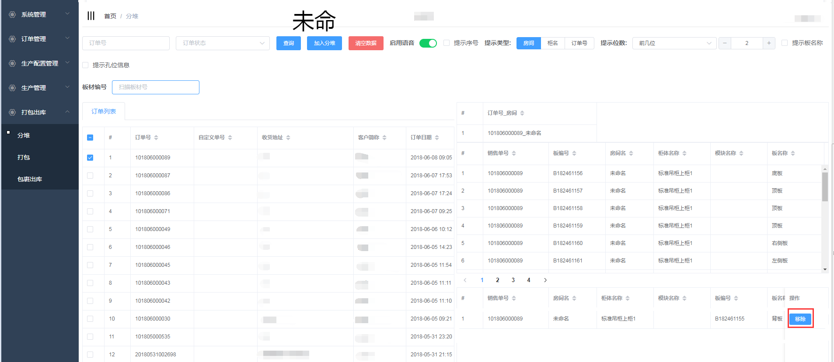Toggle the 启用语音 switch off
The height and width of the screenshot is (362, 834).
point(428,43)
